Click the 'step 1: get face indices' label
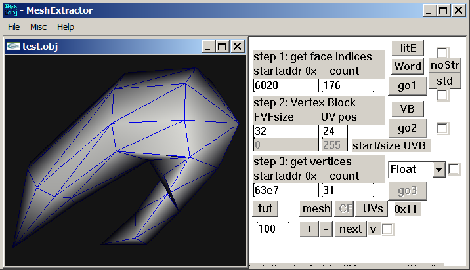The width and height of the screenshot is (470, 270). (x=312, y=56)
